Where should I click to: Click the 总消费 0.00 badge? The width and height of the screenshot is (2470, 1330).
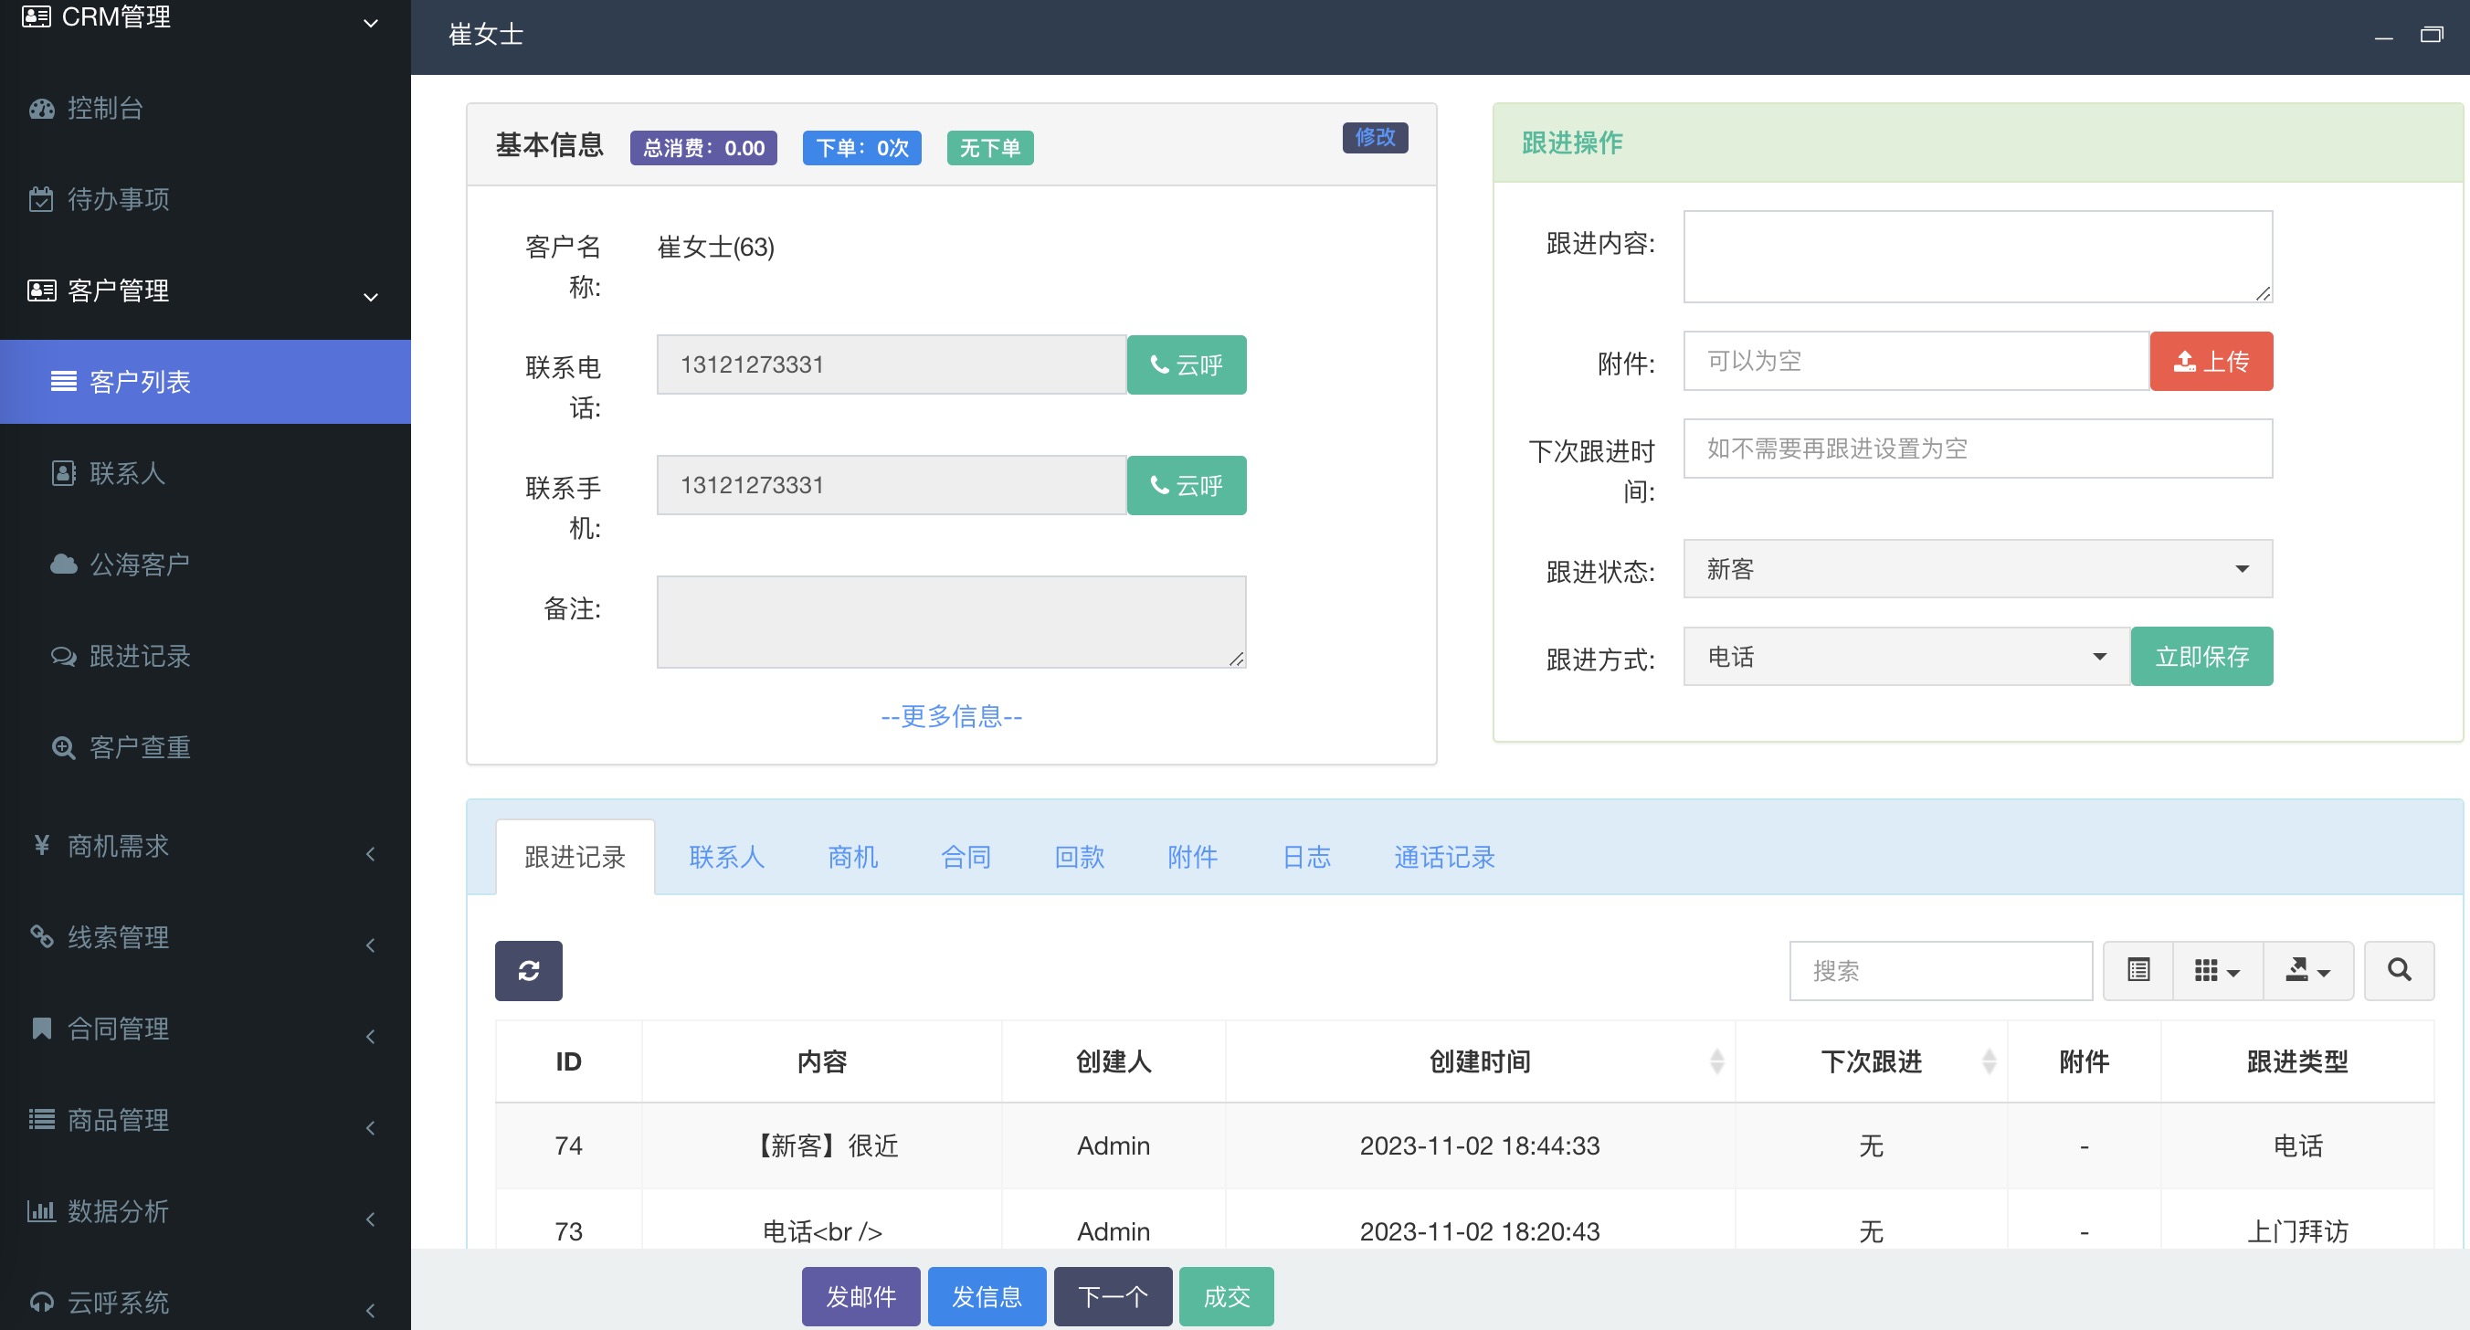(702, 148)
